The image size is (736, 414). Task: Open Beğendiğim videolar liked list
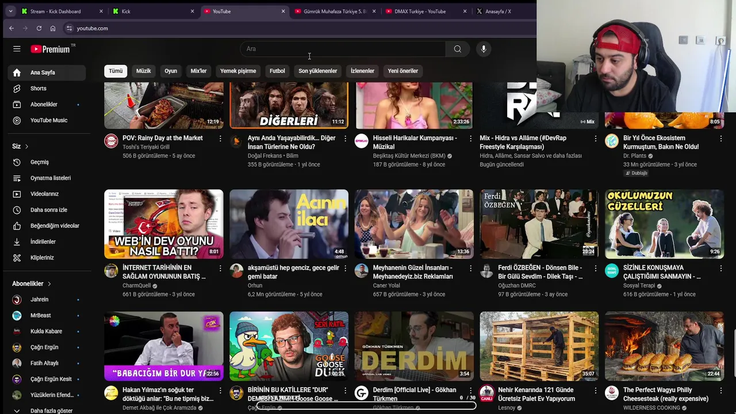(47, 226)
